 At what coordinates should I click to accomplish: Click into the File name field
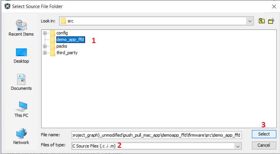click(x=156, y=135)
